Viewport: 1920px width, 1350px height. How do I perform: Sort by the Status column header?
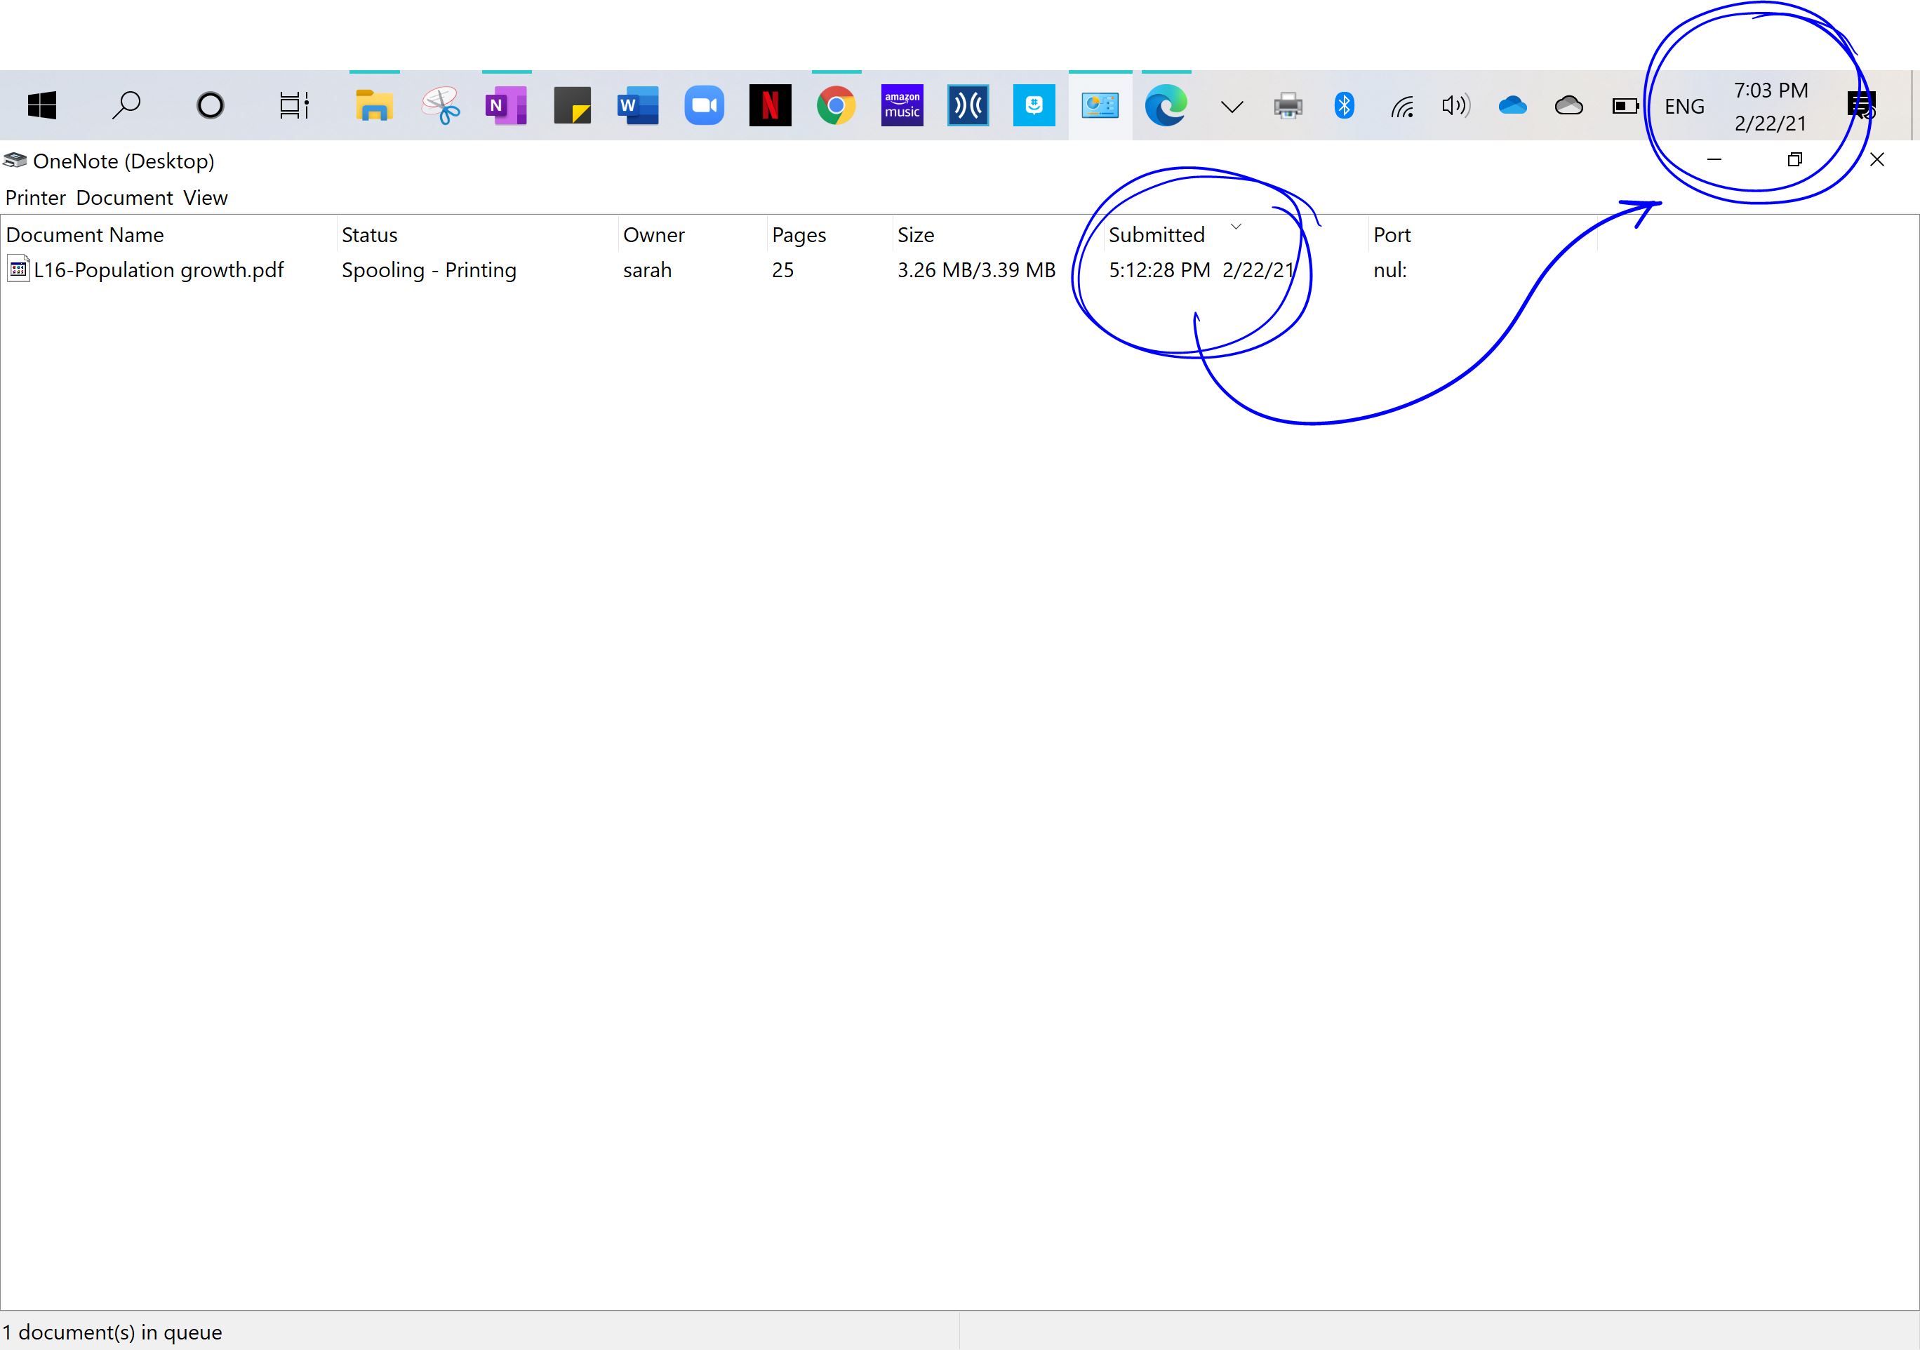[370, 235]
